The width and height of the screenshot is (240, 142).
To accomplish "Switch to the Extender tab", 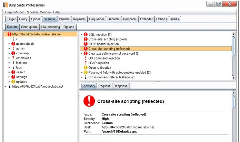I will click(x=146, y=19).
